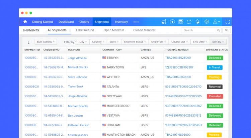Open the Getting Started menu
251x138 pixels.
click(x=42, y=22)
